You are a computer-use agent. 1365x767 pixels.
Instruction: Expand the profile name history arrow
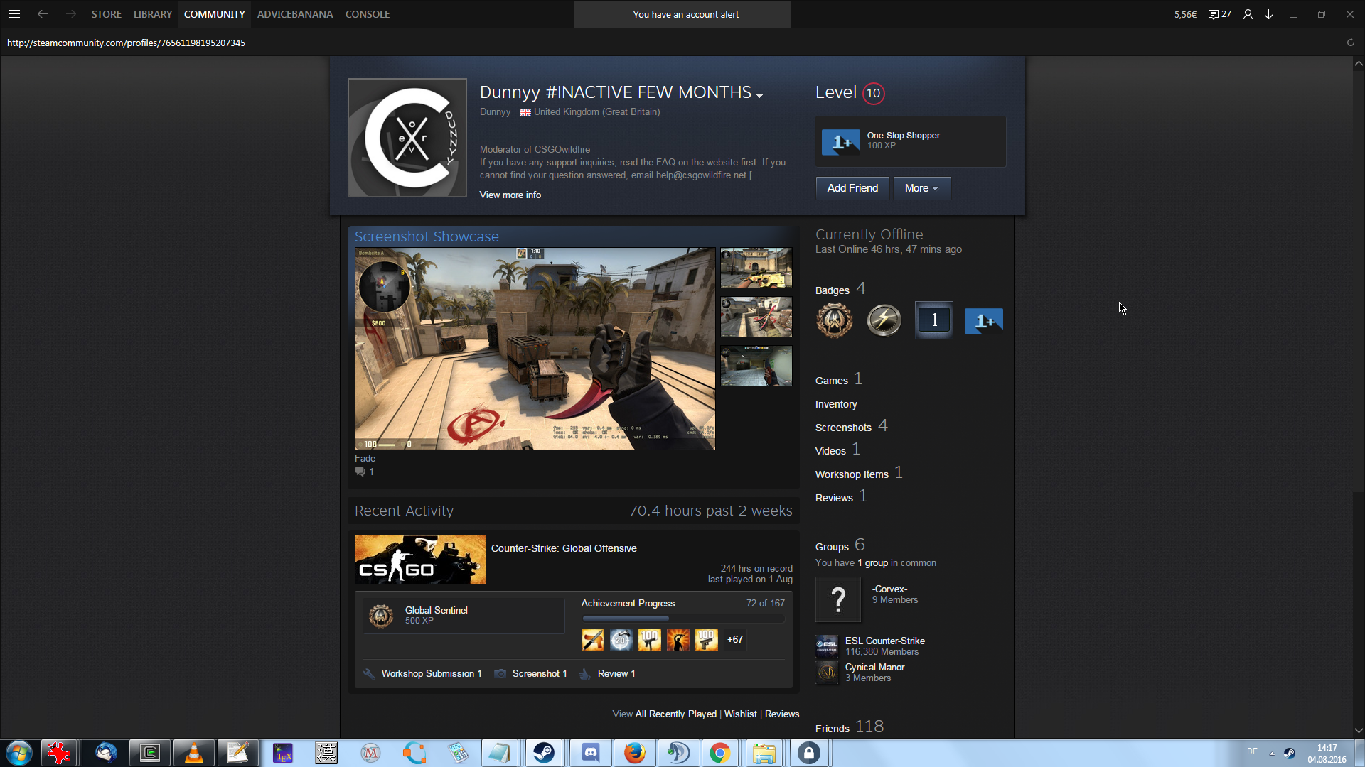[x=760, y=96]
